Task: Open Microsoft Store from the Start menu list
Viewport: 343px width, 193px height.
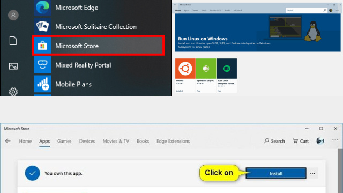Action: coord(99,46)
